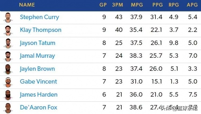Click Gabe Vincent's avatar headshot

(x=8, y=82)
